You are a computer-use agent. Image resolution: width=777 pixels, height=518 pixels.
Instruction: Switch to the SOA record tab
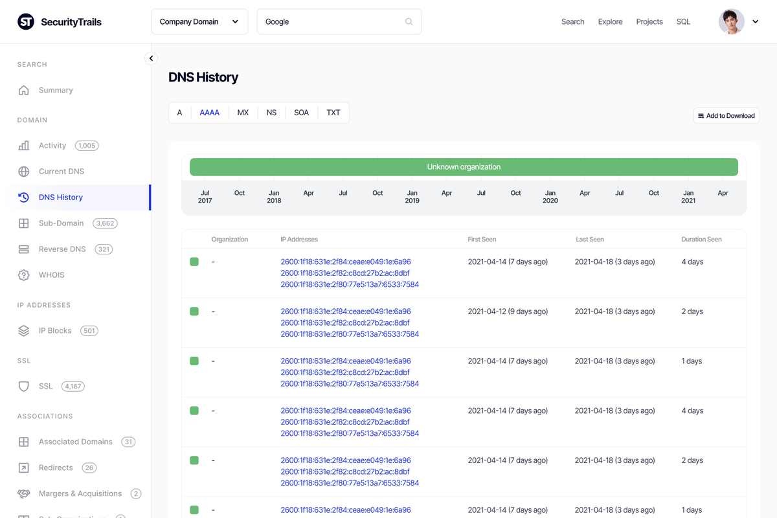(x=302, y=113)
